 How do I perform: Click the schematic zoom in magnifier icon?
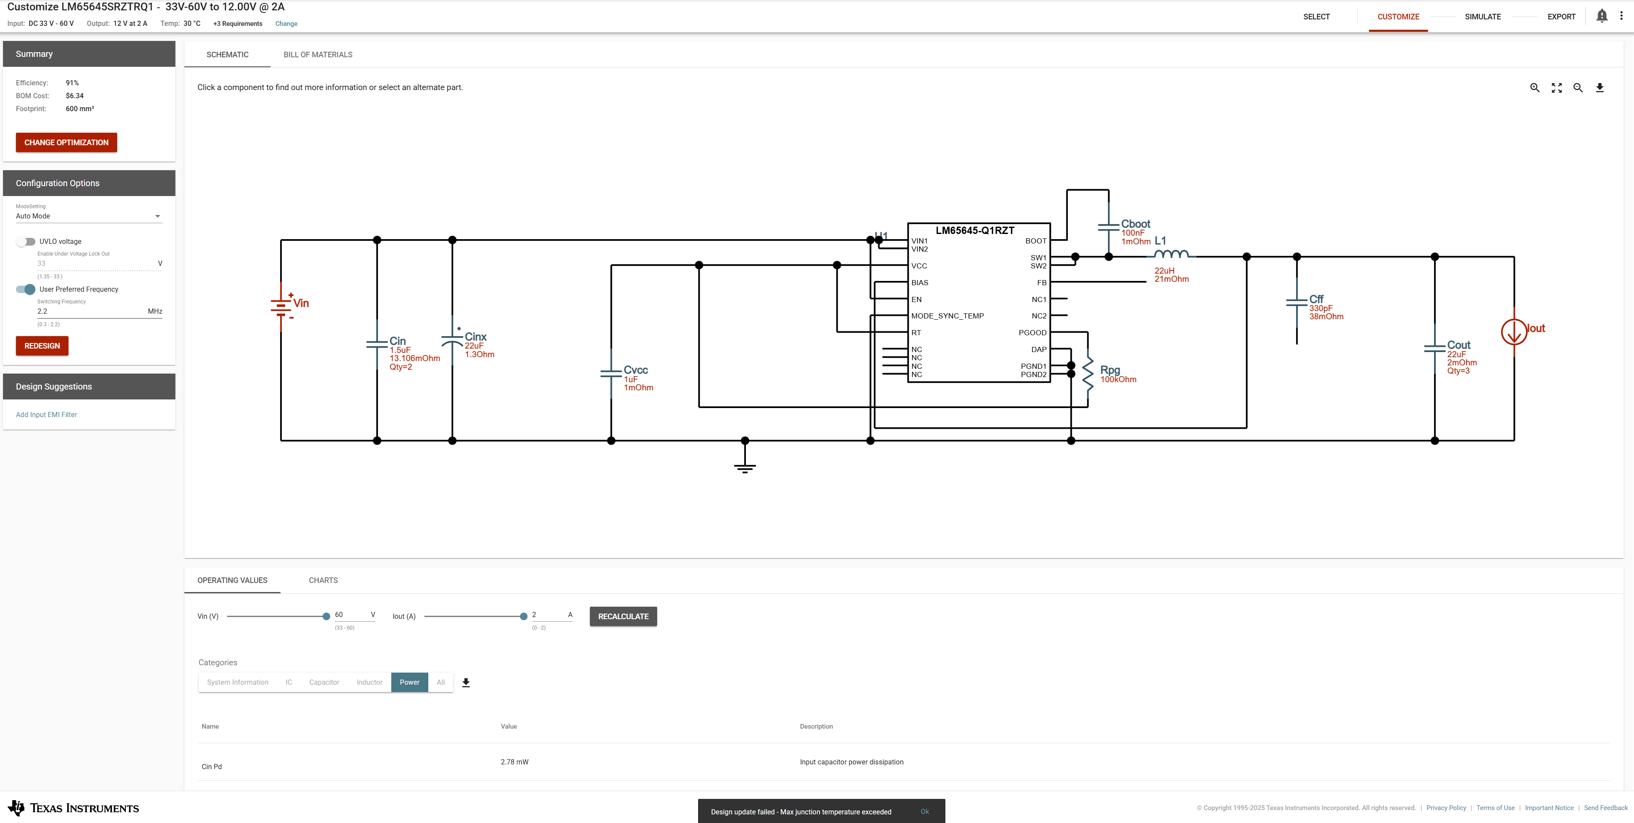click(1534, 87)
